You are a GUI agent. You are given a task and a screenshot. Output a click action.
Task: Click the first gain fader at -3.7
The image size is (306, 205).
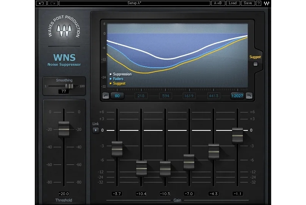coord(117,149)
